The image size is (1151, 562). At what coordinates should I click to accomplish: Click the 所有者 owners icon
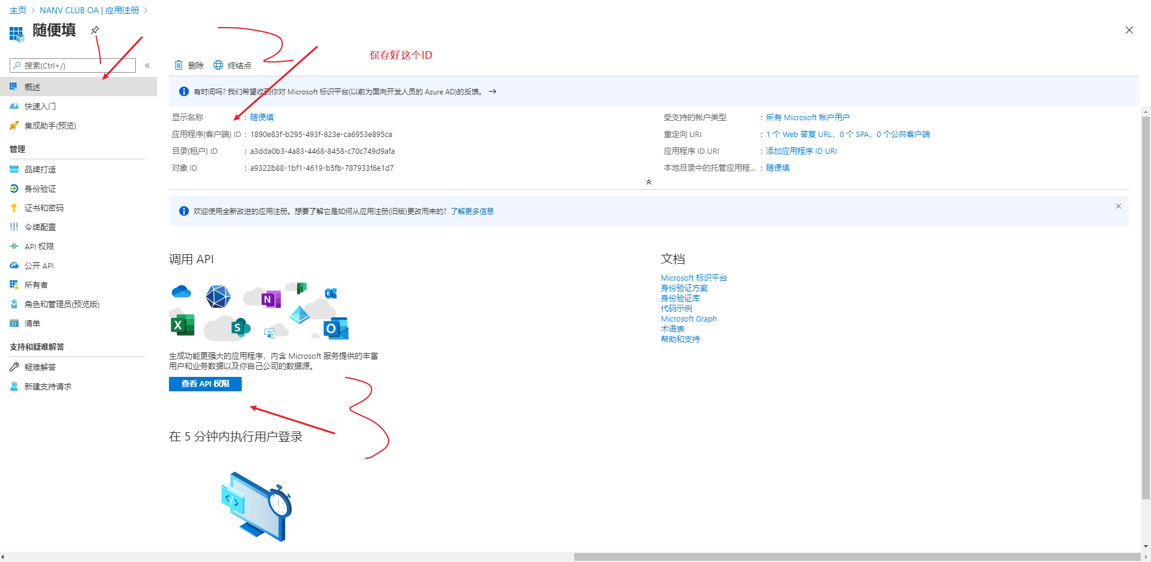(14, 284)
